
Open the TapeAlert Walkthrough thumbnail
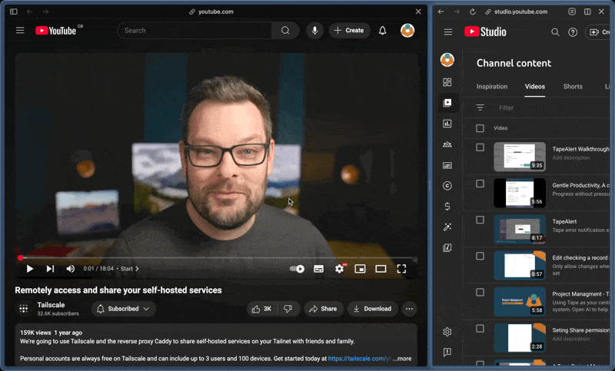pos(520,157)
